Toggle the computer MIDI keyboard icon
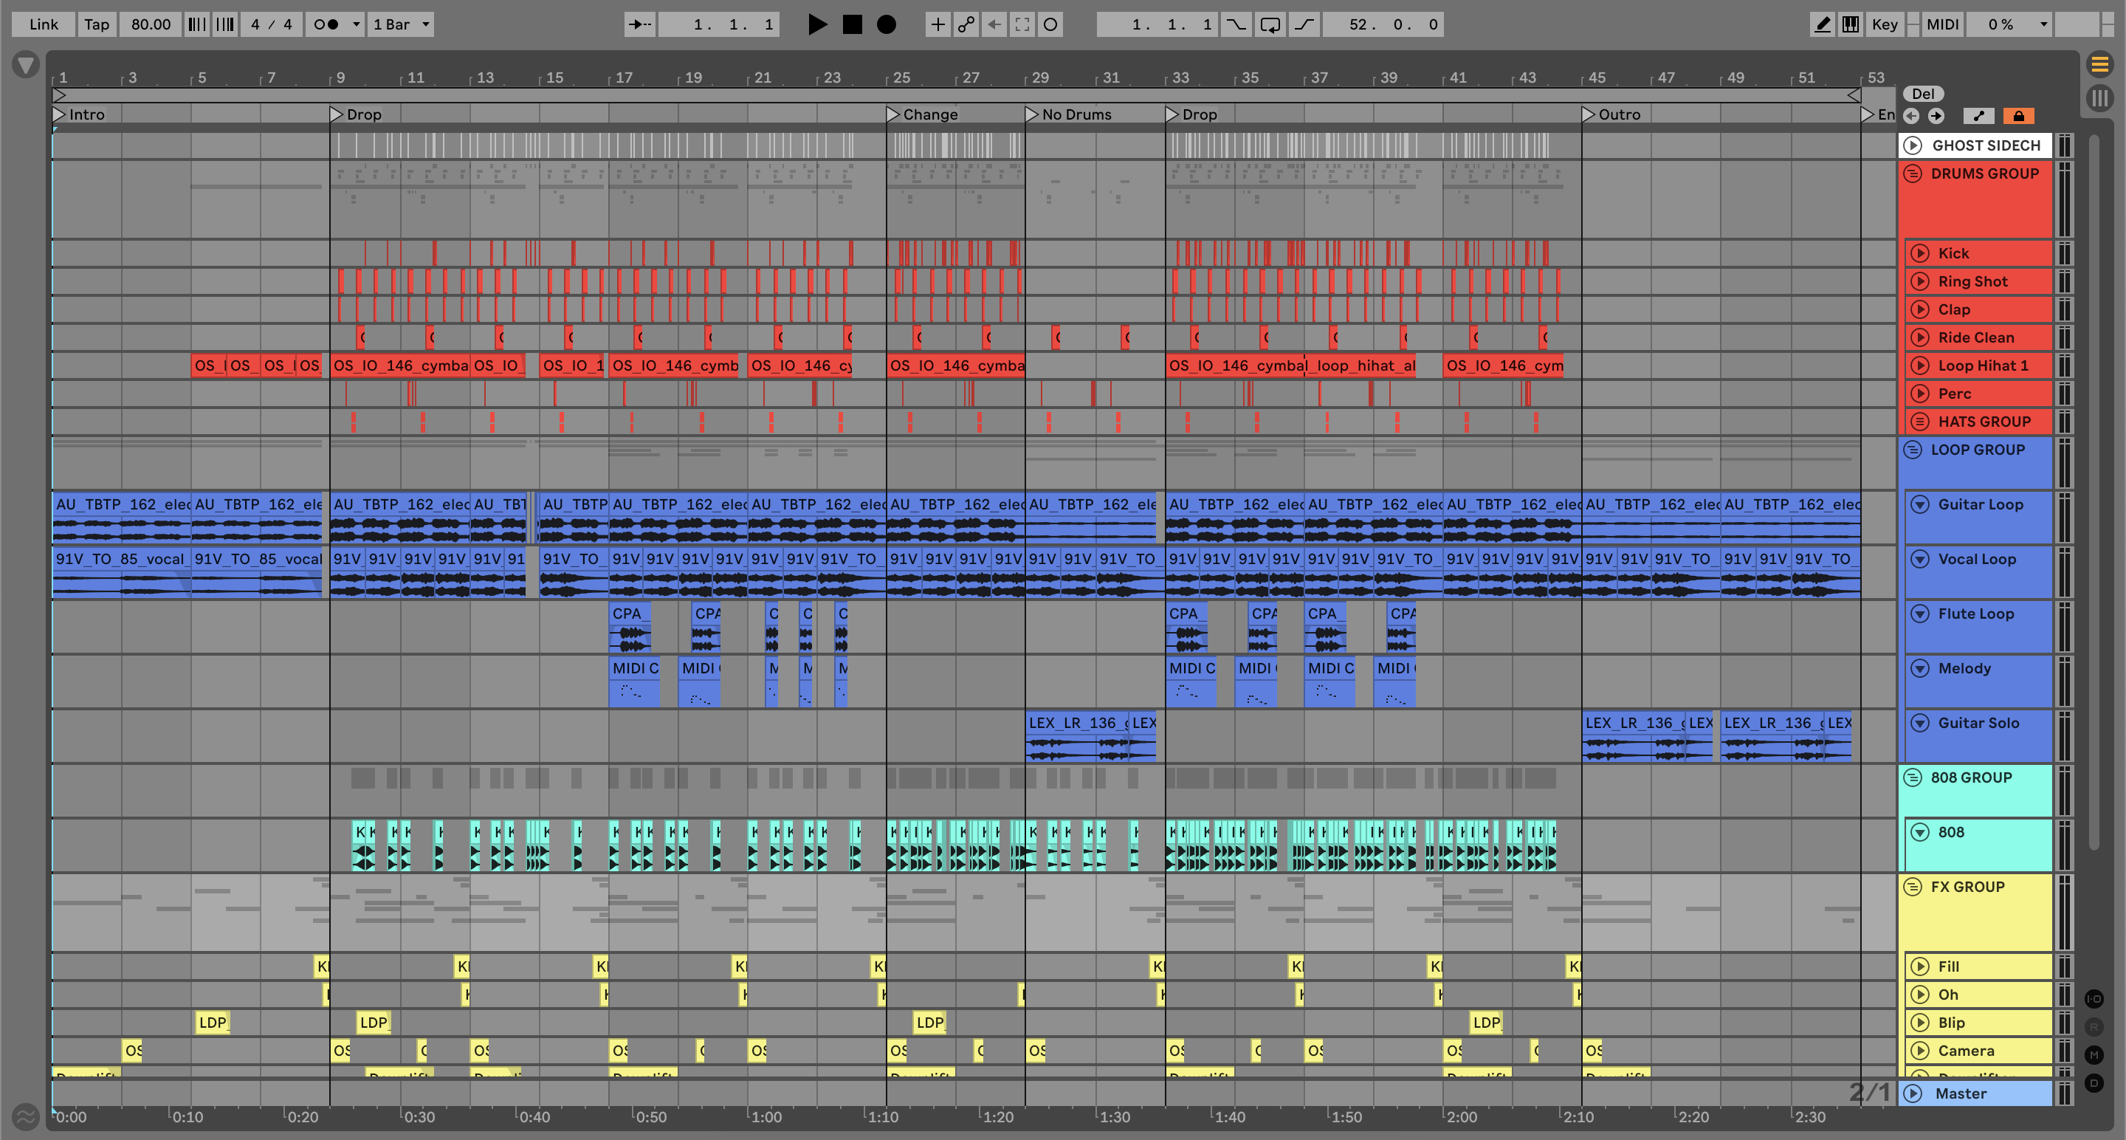 (x=1851, y=25)
